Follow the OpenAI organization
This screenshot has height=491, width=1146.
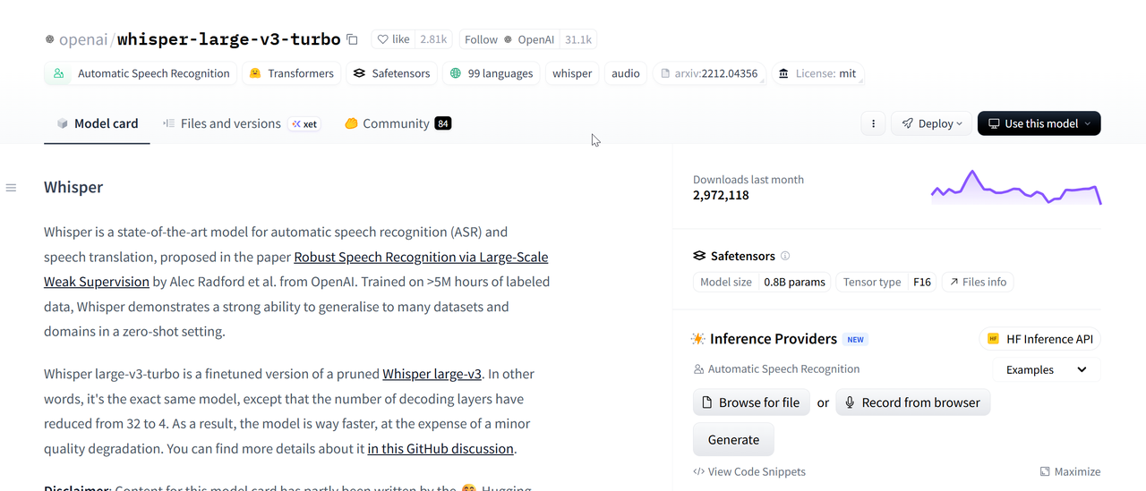pyautogui.click(x=481, y=39)
